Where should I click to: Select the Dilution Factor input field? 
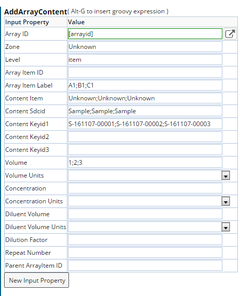point(145,240)
